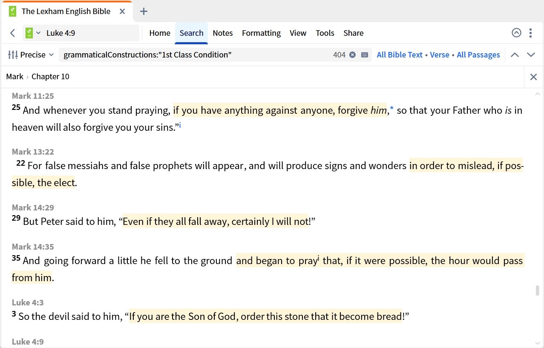Click the vertical scrollbar thumb
Viewport: 544px width, 348px height.
click(538, 291)
